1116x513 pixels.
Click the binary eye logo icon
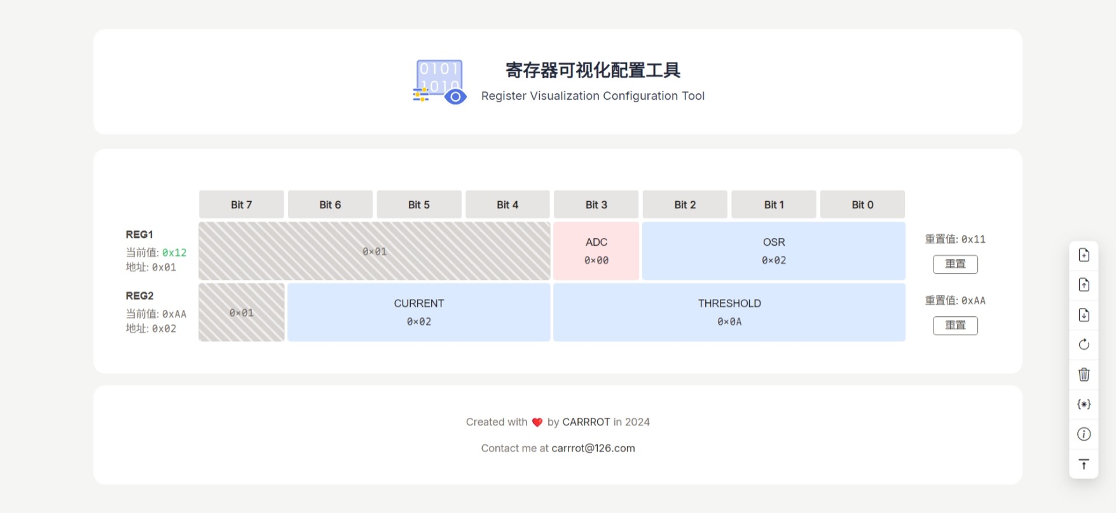point(439,82)
